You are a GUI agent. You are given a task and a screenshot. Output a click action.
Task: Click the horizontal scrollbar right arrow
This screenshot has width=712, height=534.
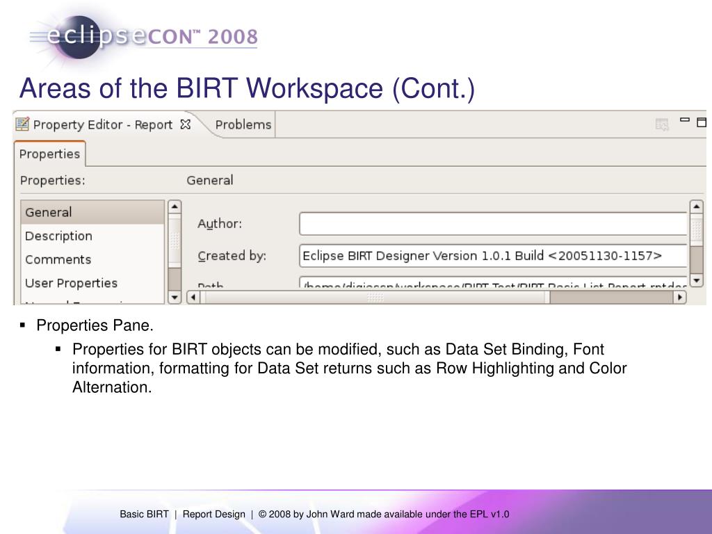(679, 298)
